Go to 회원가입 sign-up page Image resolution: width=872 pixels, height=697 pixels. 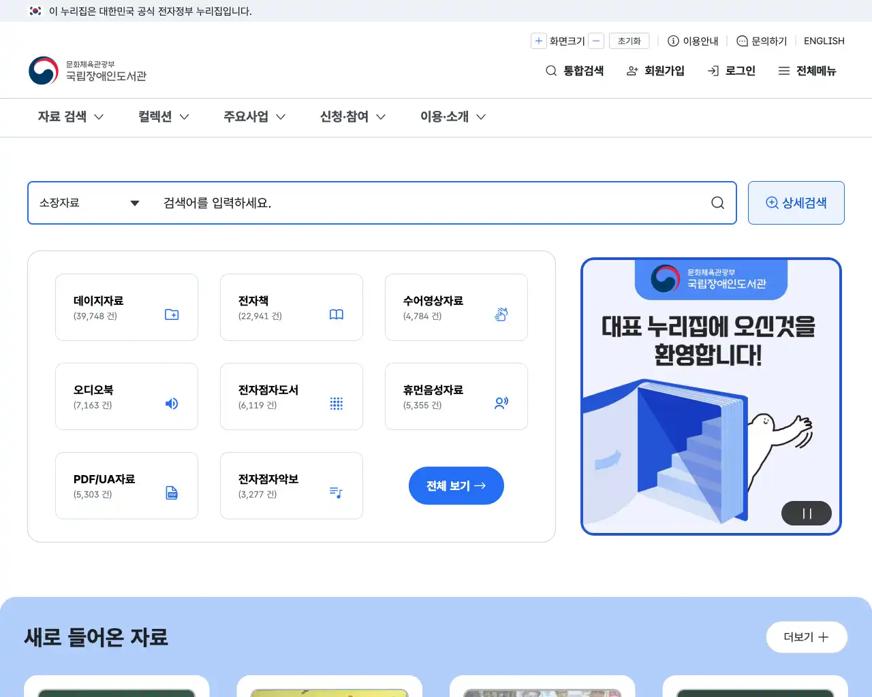tap(655, 71)
